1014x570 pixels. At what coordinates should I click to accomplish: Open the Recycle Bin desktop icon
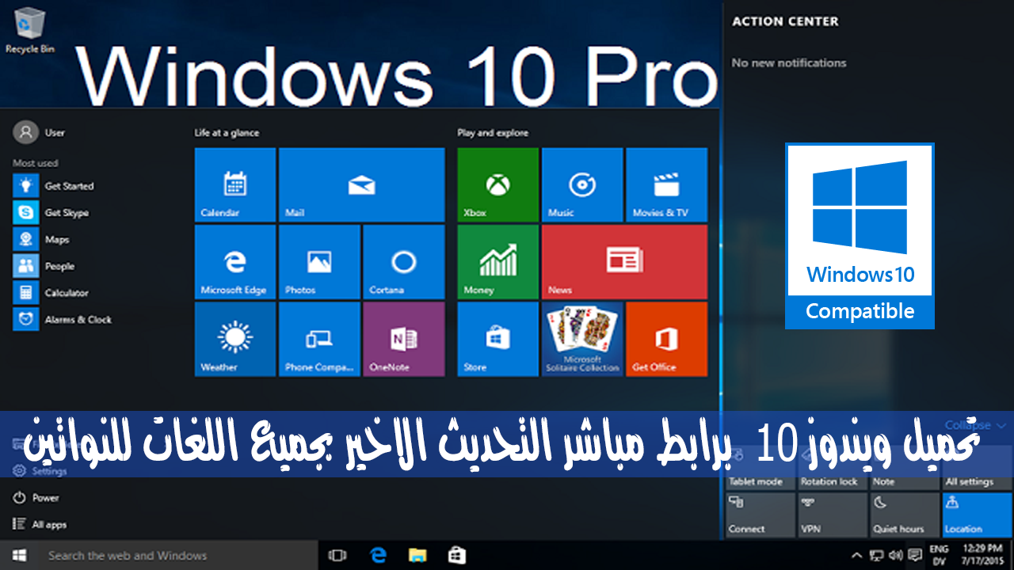tap(29, 29)
